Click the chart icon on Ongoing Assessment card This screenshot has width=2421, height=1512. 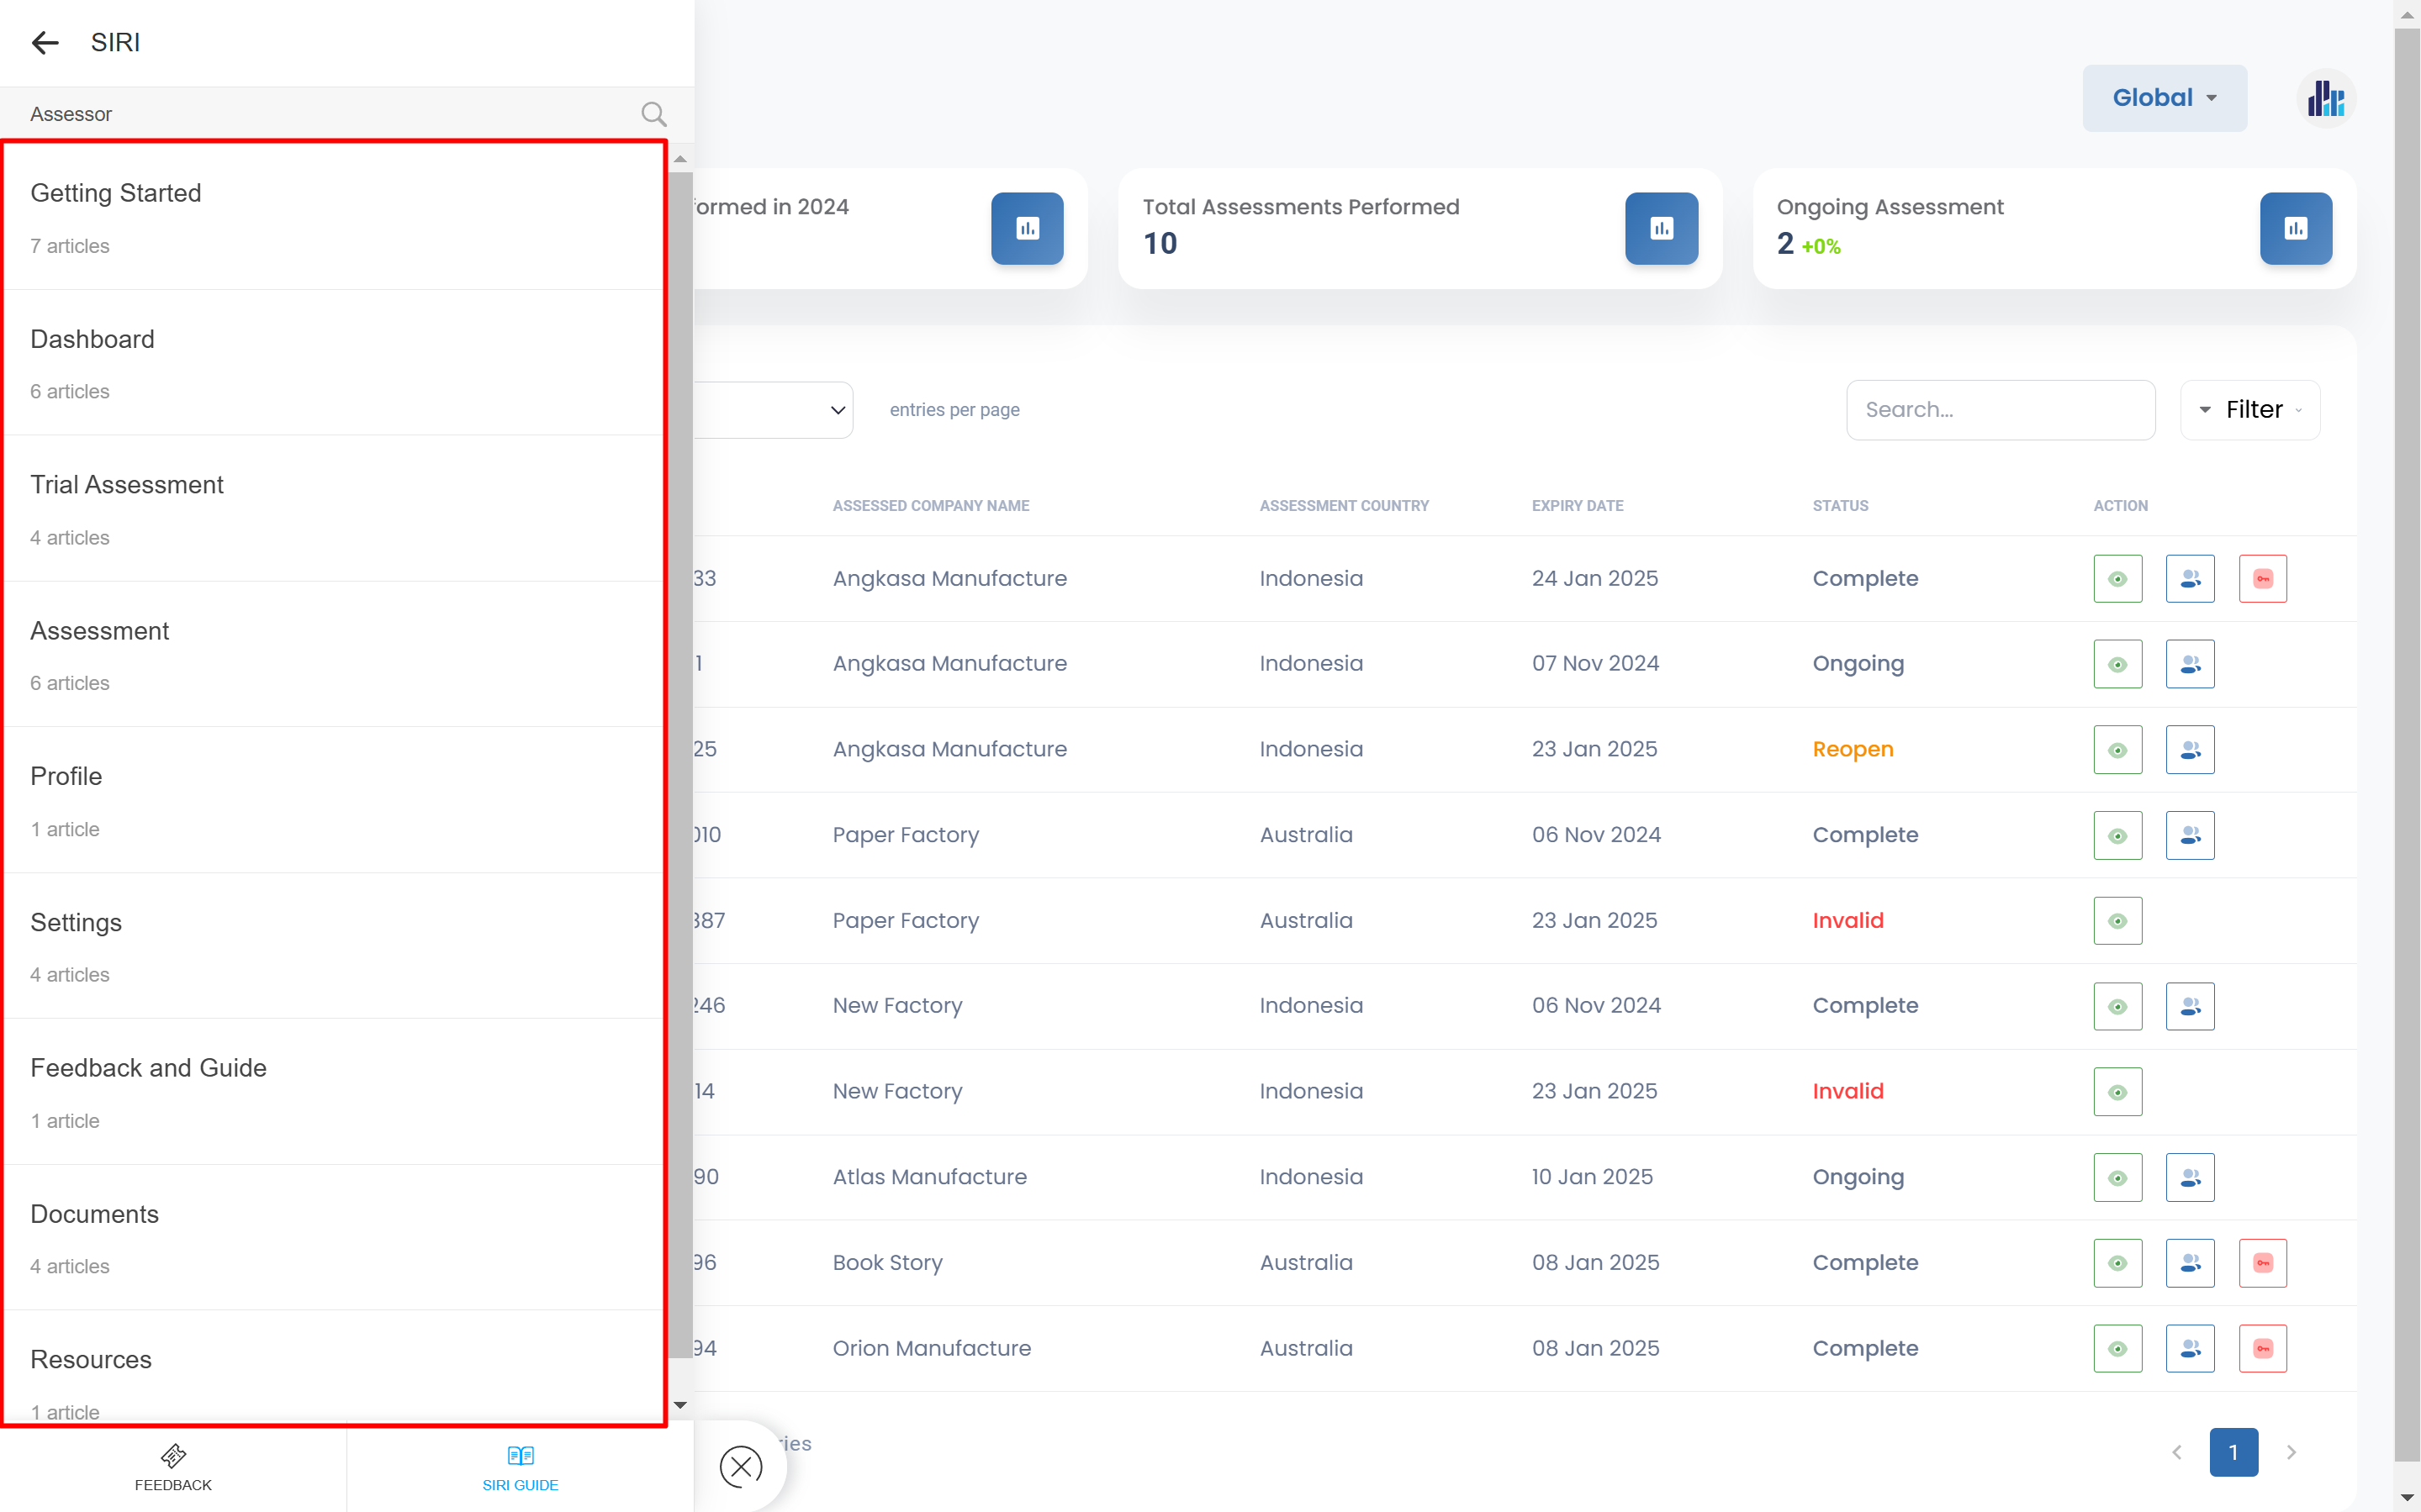point(2295,228)
